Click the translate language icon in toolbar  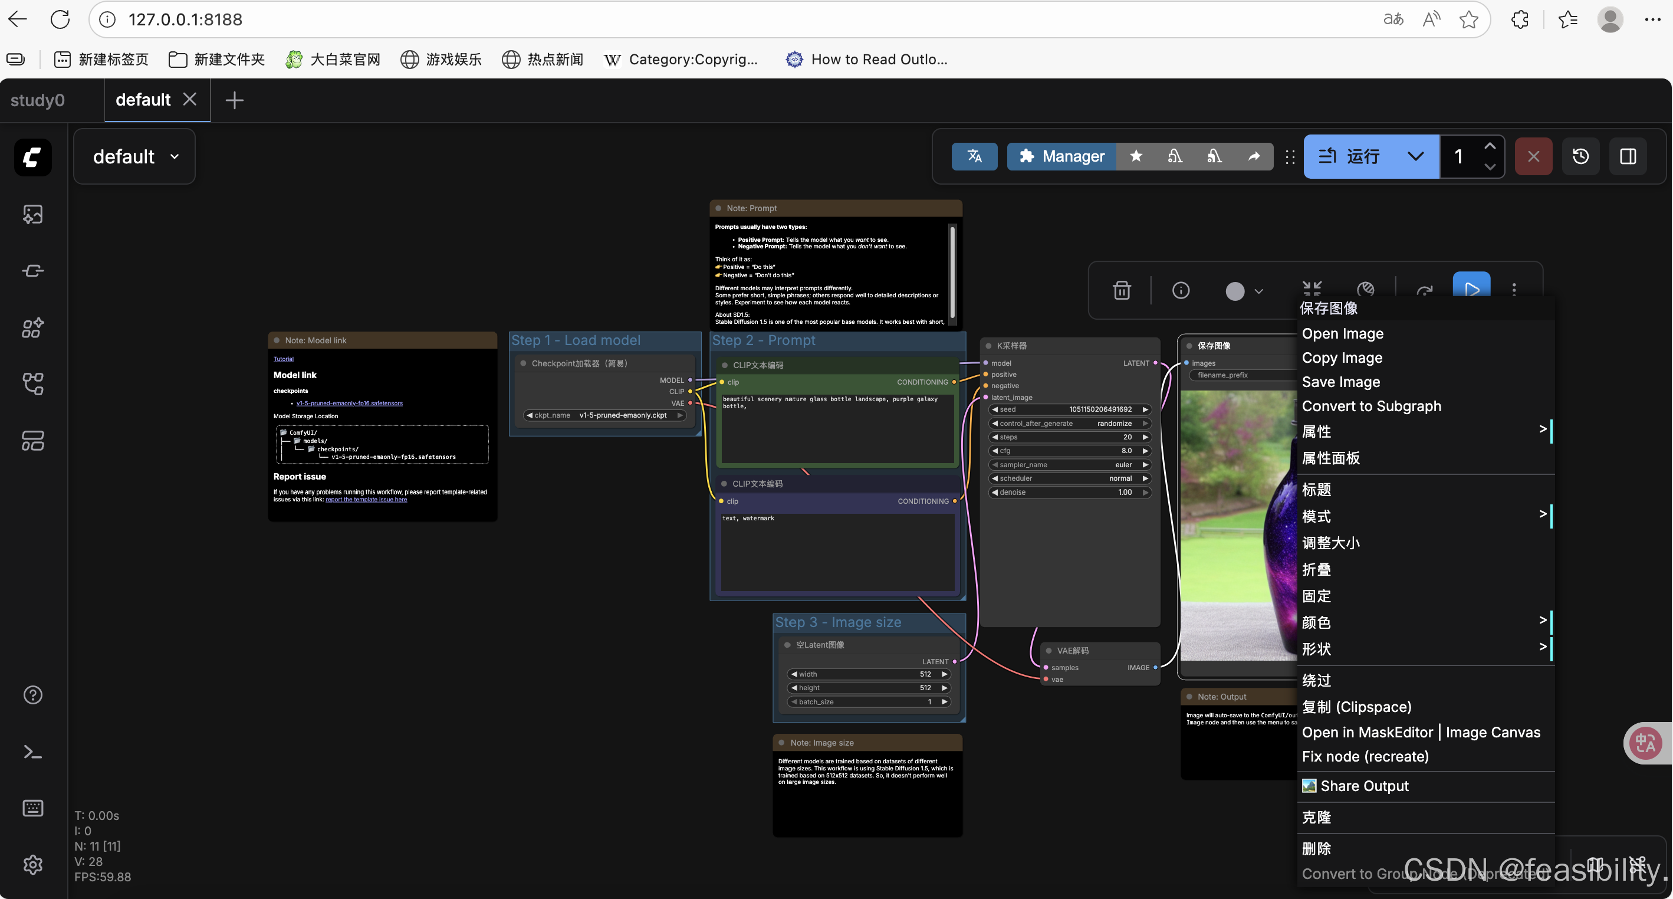tap(974, 156)
